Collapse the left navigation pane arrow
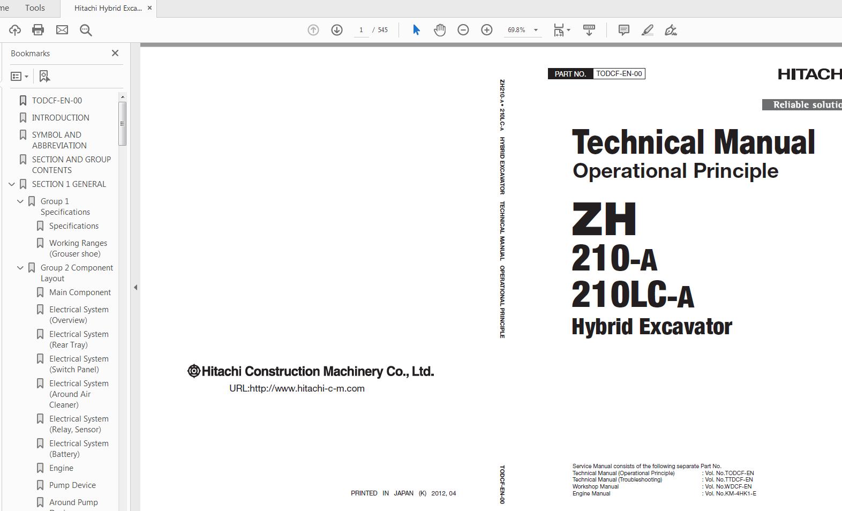The image size is (842, 511). pyautogui.click(x=136, y=288)
